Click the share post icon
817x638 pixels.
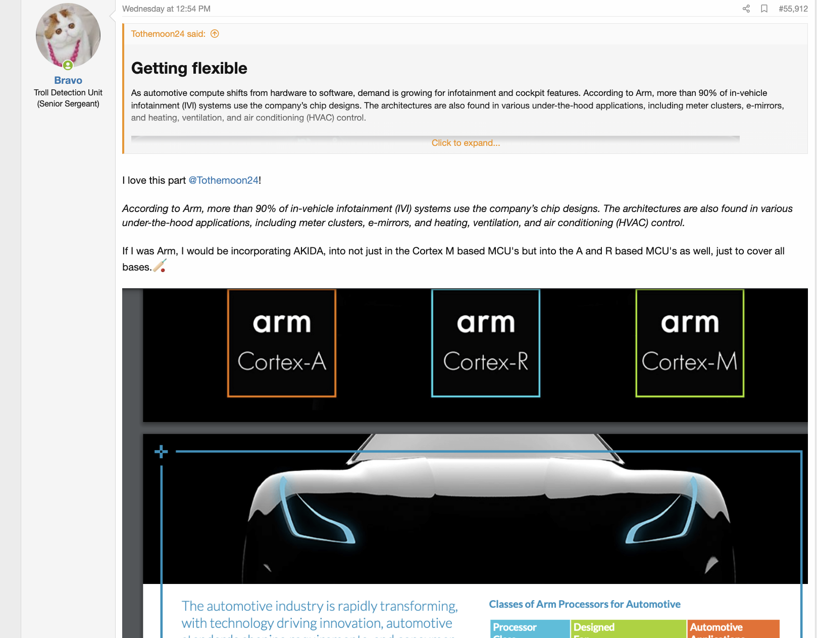pos(746,9)
